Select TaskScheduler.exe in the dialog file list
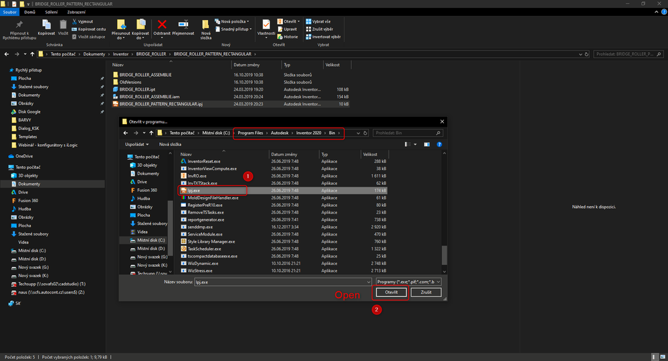668x361 pixels. pos(283,249)
